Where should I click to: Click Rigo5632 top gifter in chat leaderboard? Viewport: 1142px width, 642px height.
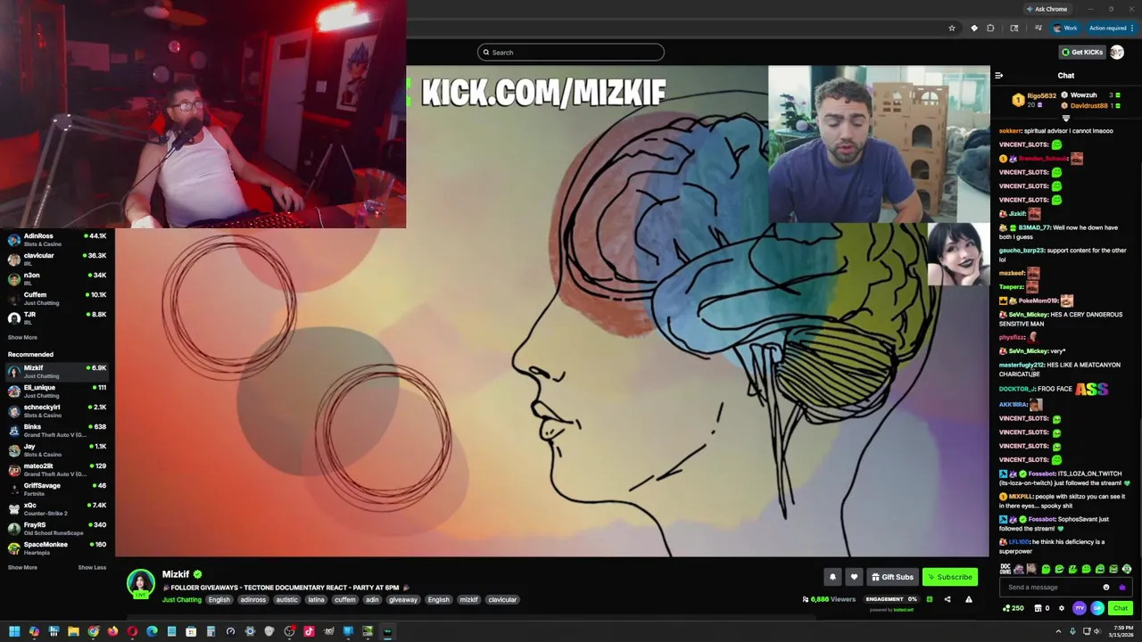pyautogui.click(x=1035, y=100)
